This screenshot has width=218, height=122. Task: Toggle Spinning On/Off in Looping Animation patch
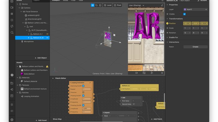pyautogui.click(x=83, y=86)
